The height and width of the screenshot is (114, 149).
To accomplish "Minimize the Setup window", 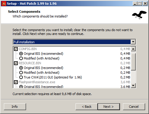I will (x=135, y=4).
